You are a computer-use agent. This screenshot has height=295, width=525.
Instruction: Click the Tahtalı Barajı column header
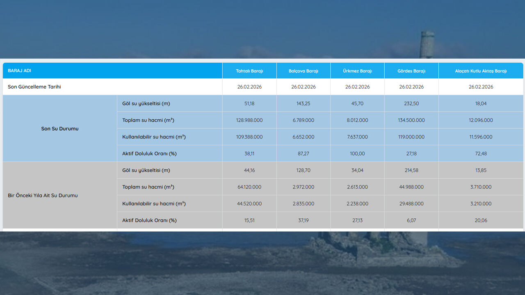(x=249, y=71)
